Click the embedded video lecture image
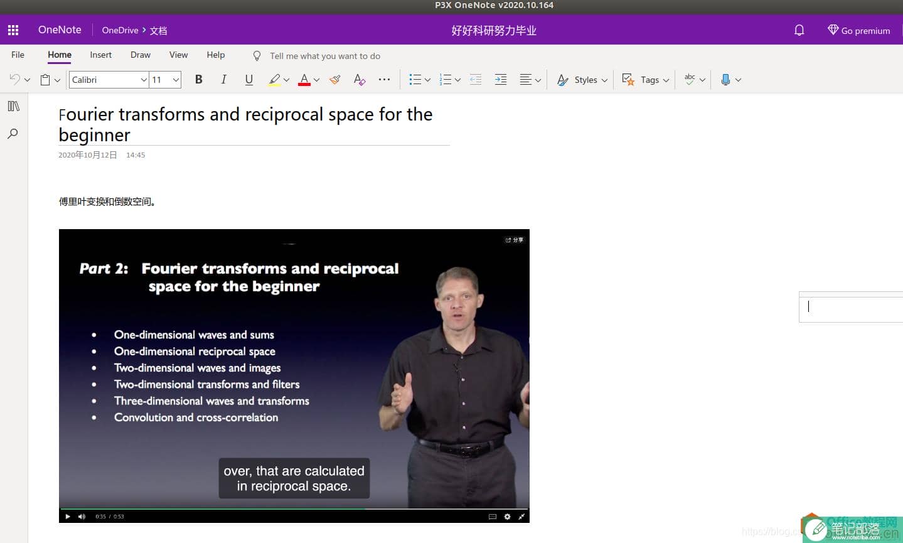 pyautogui.click(x=294, y=375)
